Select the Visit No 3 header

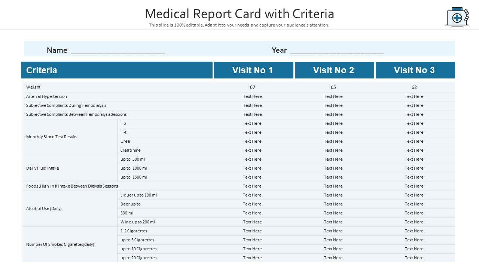[414, 70]
